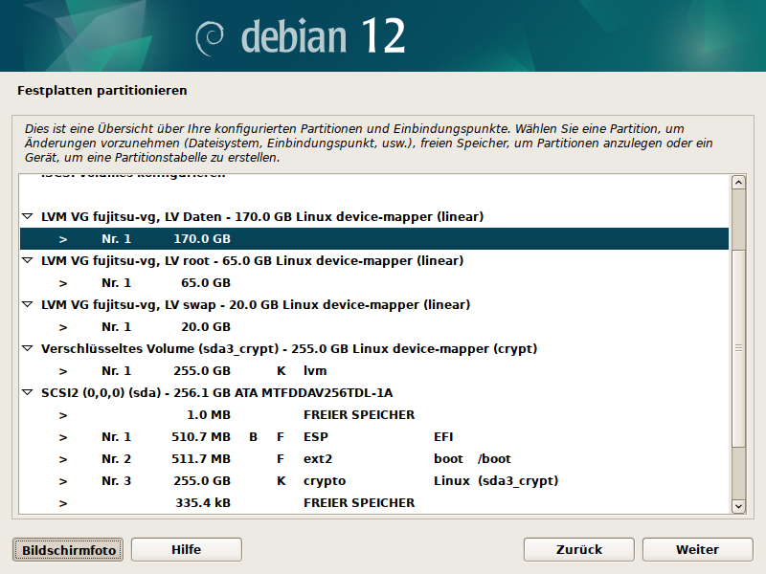Click the scrollbar up arrow
Screen dimensions: 766x574
(738, 183)
